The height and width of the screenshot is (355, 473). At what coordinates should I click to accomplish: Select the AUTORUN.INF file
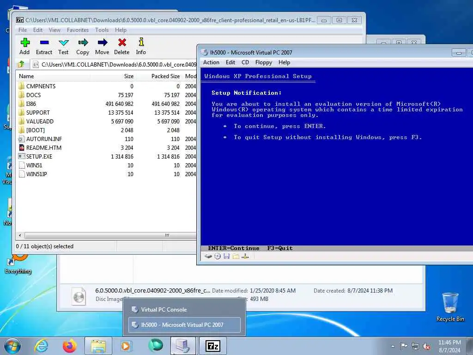pyautogui.click(x=107, y=139)
